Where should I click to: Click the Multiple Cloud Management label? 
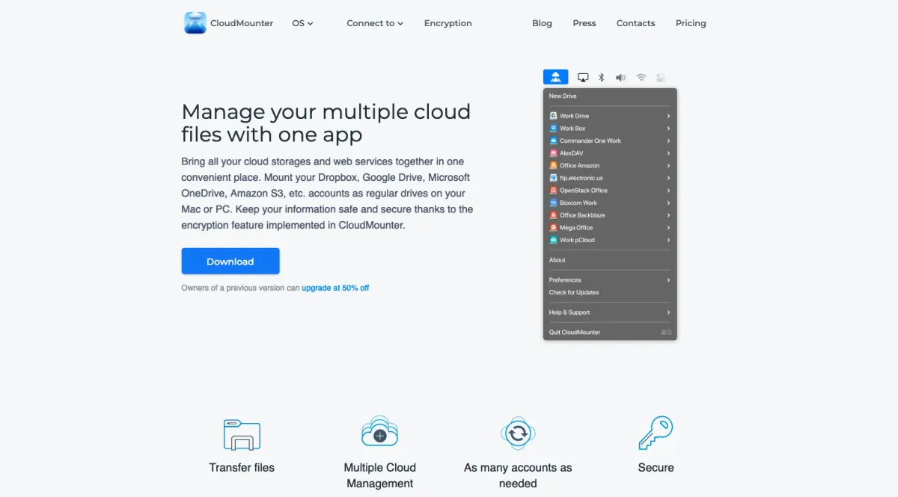point(379,475)
